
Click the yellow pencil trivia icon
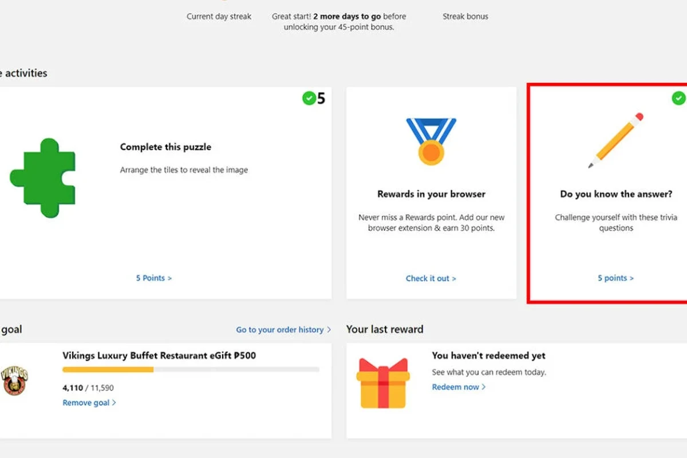pyautogui.click(x=615, y=141)
